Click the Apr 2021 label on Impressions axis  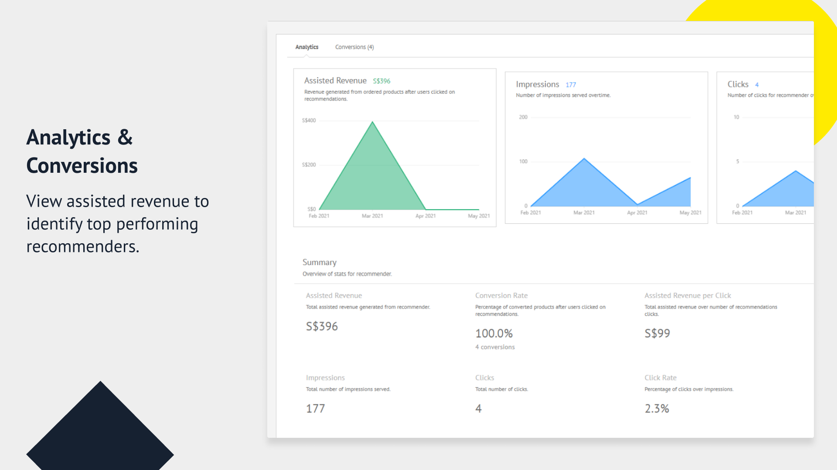[x=637, y=213]
